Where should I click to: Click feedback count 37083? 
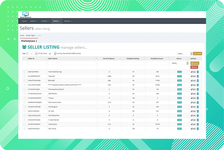point(157,85)
